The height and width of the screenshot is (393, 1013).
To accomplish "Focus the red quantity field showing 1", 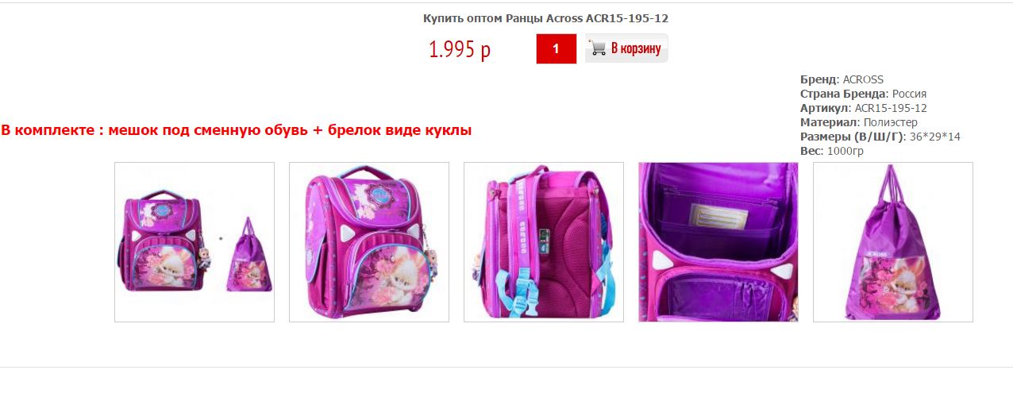I will tap(556, 49).
